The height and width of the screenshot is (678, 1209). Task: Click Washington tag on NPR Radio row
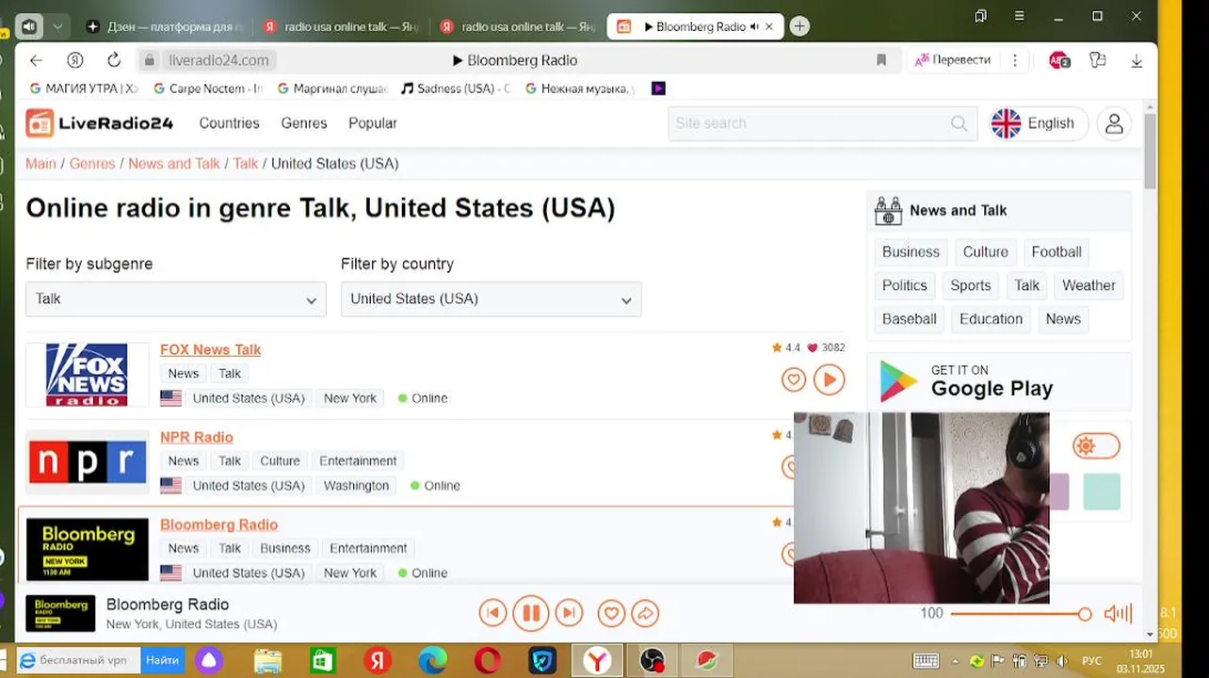click(x=356, y=486)
